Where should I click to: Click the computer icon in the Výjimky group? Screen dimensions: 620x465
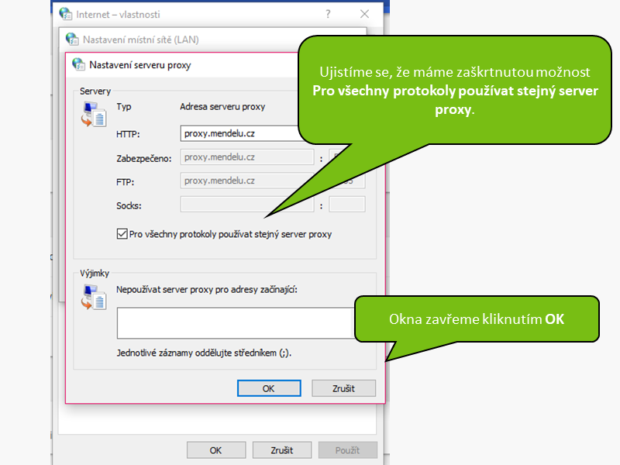pyautogui.click(x=93, y=298)
